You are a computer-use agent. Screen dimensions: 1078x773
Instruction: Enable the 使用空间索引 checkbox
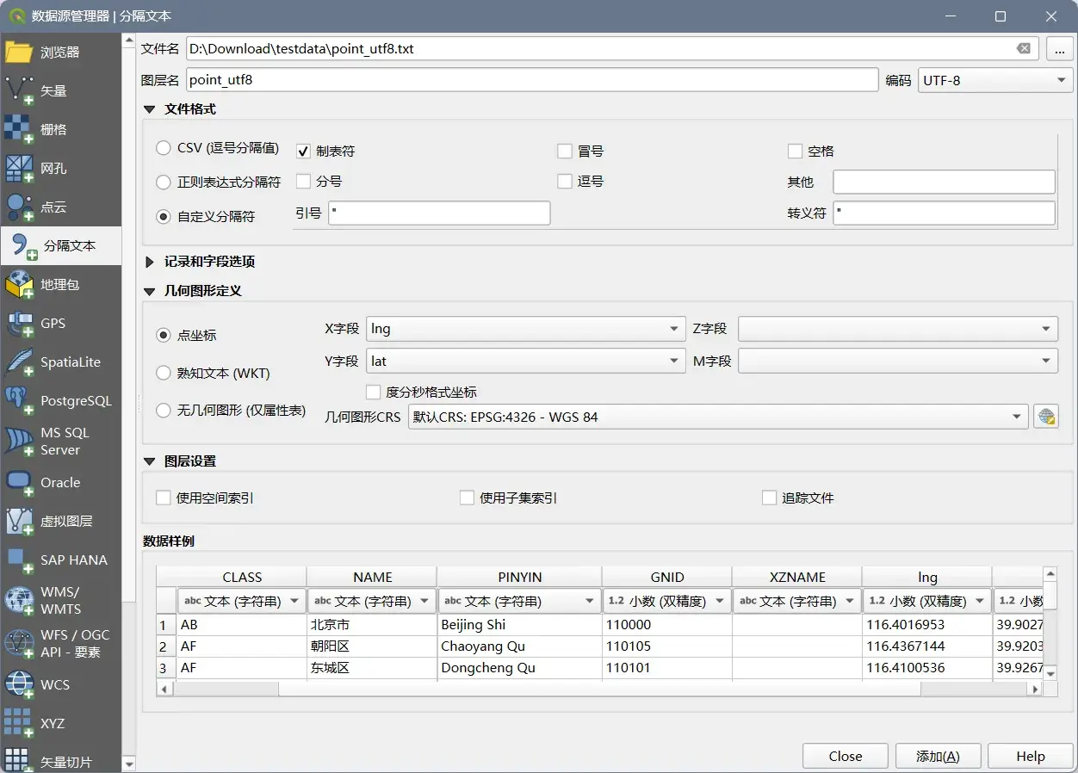point(163,498)
